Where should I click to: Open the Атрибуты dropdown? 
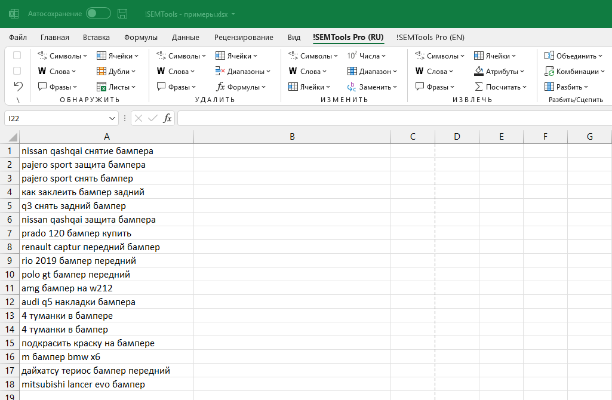click(x=499, y=72)
